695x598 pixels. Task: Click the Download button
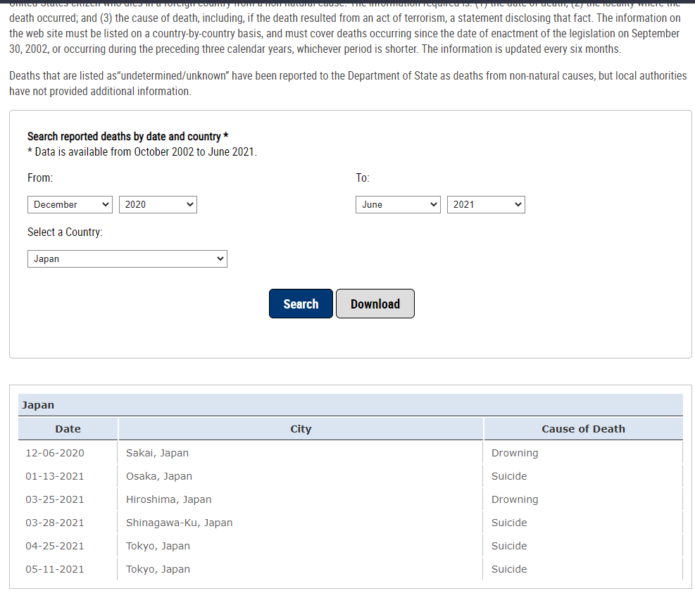click(375, 304)
